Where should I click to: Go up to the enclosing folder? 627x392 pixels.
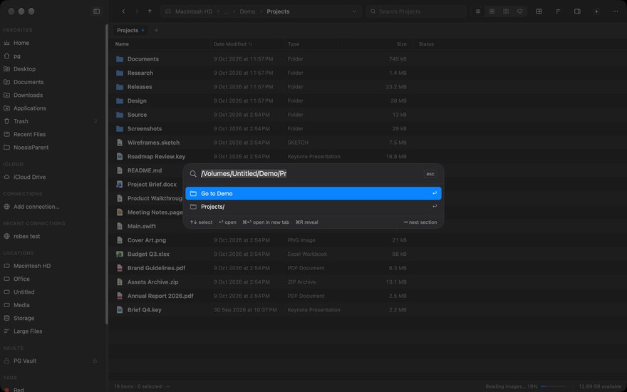150,11
